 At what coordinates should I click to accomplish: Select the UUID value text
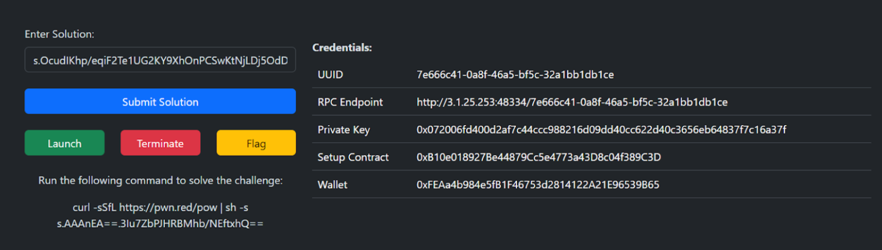coord(515,75)
